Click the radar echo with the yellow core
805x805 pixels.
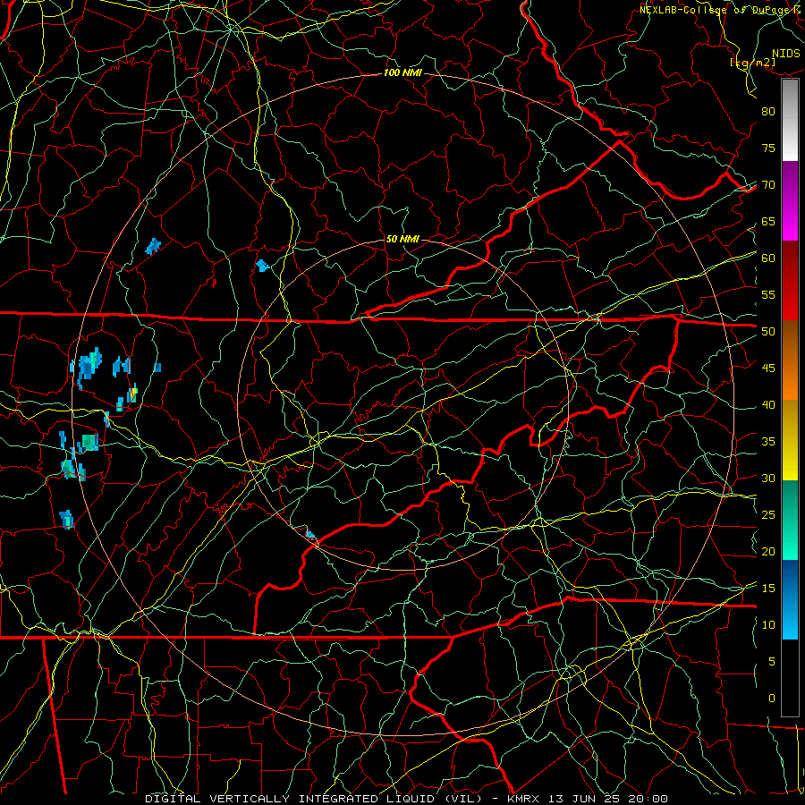click(x=132, y=394)
